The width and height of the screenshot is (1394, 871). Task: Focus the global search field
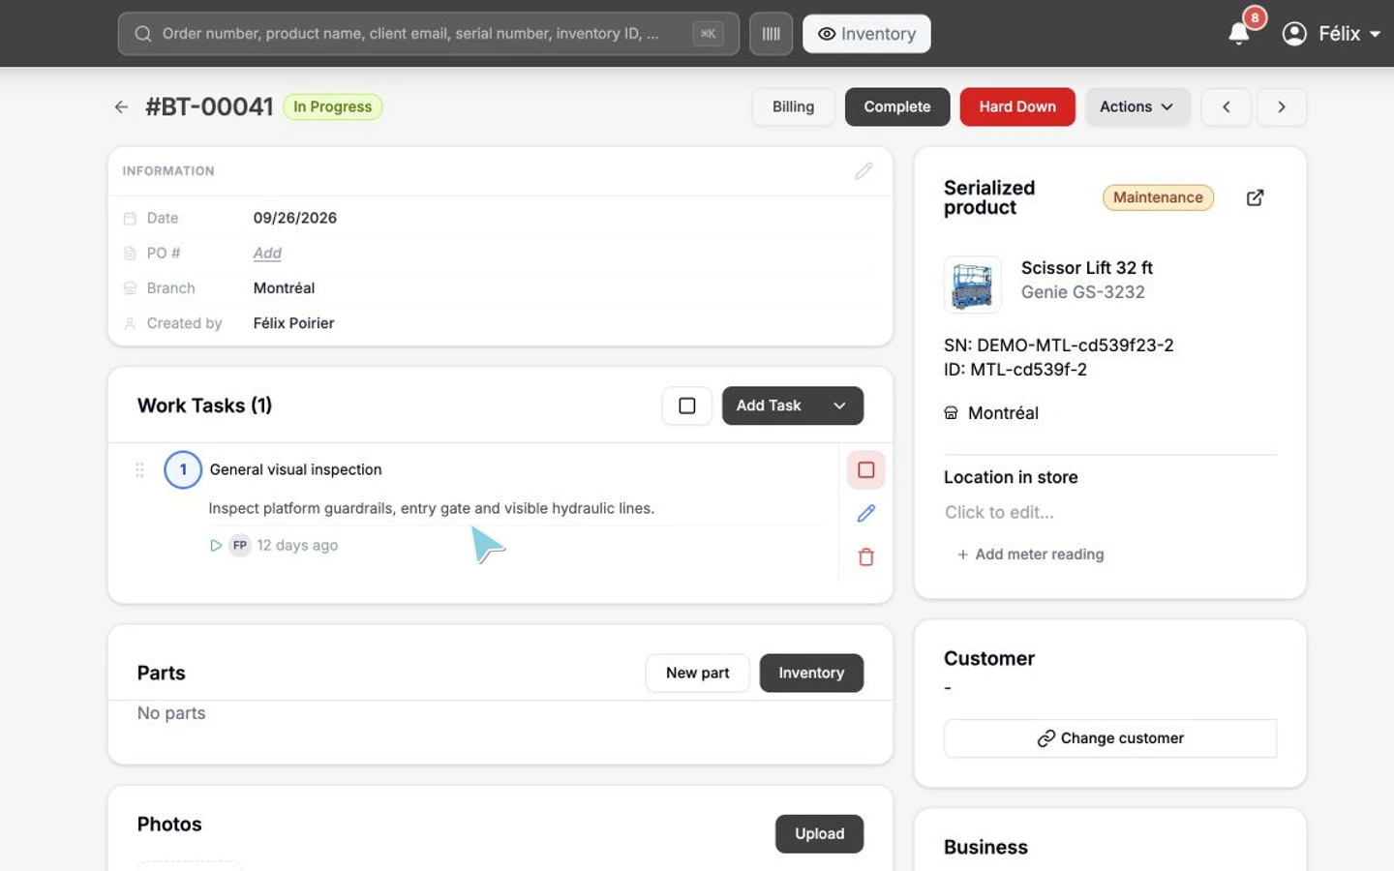428,34
